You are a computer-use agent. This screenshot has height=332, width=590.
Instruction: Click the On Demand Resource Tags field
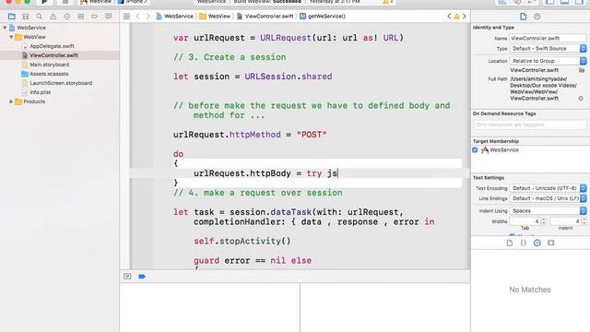530,125
